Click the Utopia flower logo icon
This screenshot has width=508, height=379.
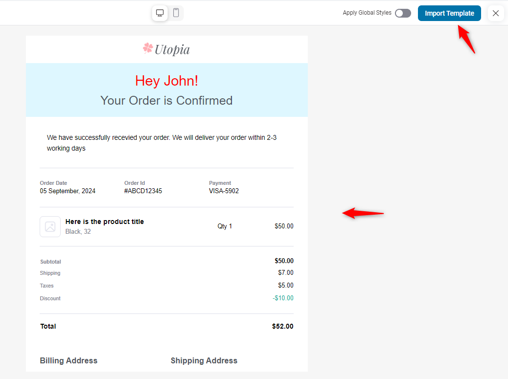[x=148, y=48]
